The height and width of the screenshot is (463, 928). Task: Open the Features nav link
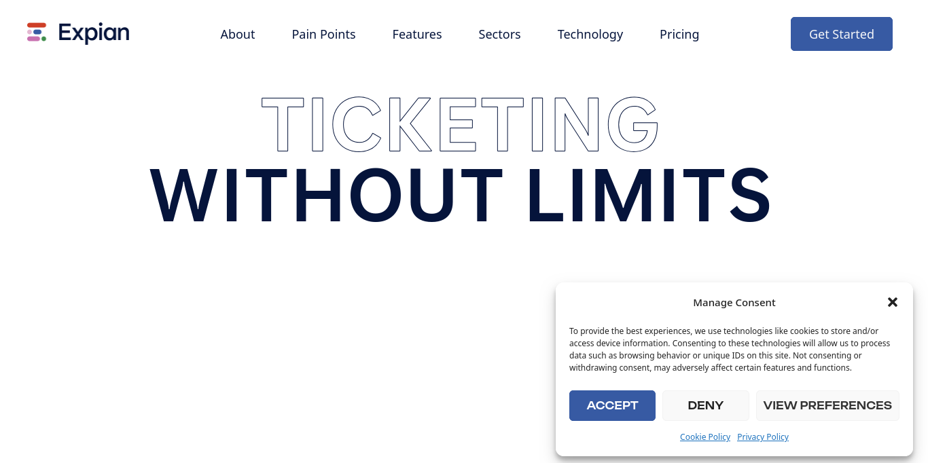click(417, 34)
